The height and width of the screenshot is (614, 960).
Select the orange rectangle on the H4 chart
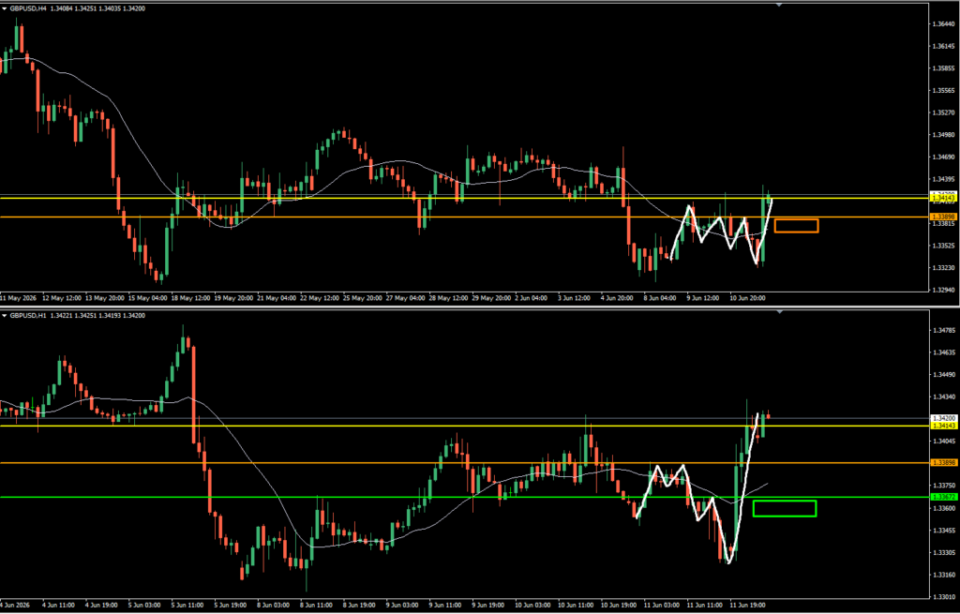click(x=796, y=226)
